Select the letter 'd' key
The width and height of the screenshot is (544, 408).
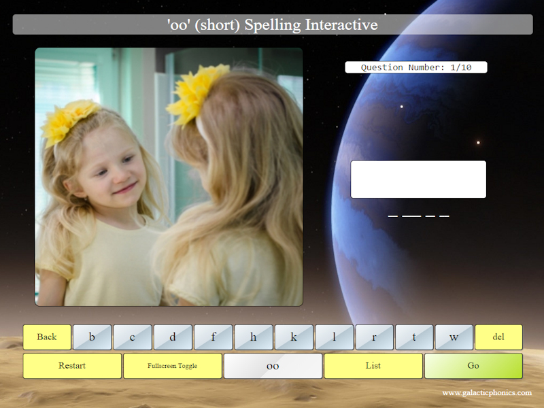(173, 337)
